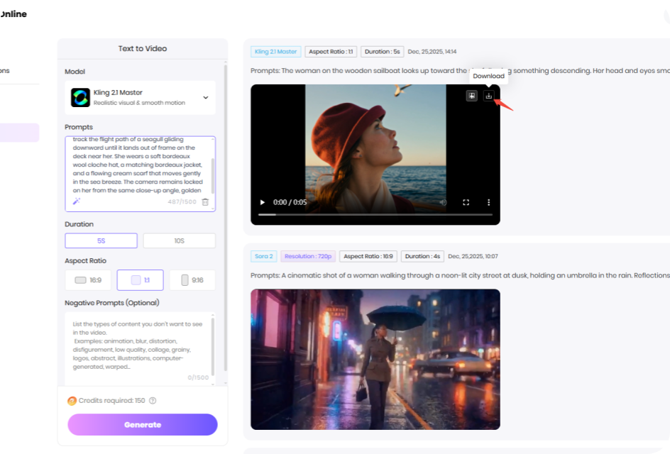
Task: Click the trash icon to clear the prompt
Action: coord(205,202)
